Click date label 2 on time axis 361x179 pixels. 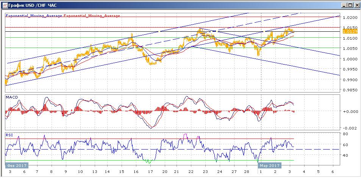275,172
